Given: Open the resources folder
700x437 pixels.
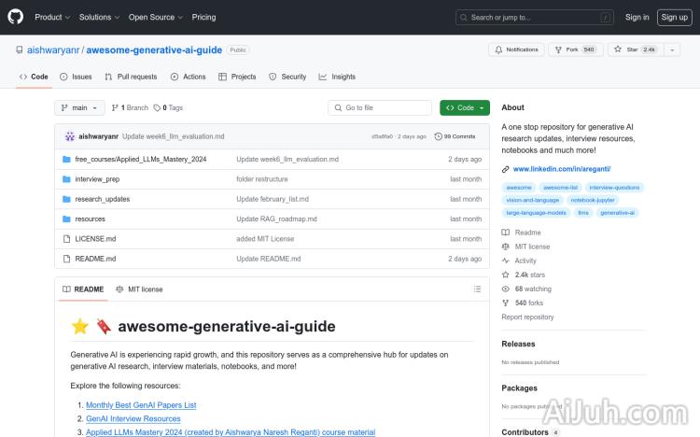Looking at the screenshot, I should pyautogui.click(x=91, y=218).
